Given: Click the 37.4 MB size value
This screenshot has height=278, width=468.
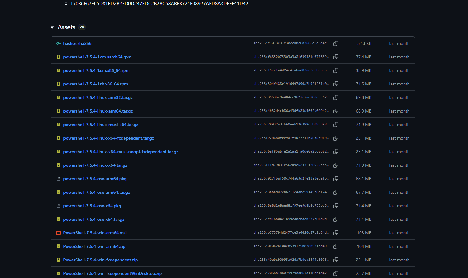Looking at the screenshot, I should (x=364, y=57).
